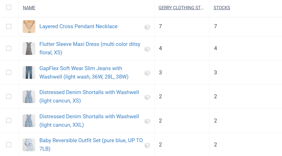This screenshot has height=156, width=282.
Task: Sort table by STOCKS column
Action: coord(222,8)
